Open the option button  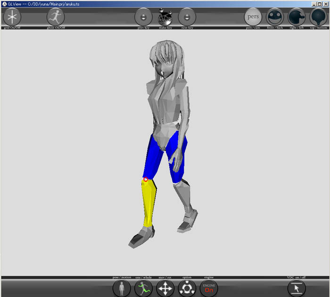187,288
